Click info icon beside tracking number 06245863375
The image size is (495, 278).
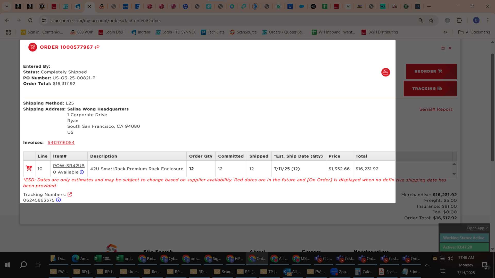(59, 200)
